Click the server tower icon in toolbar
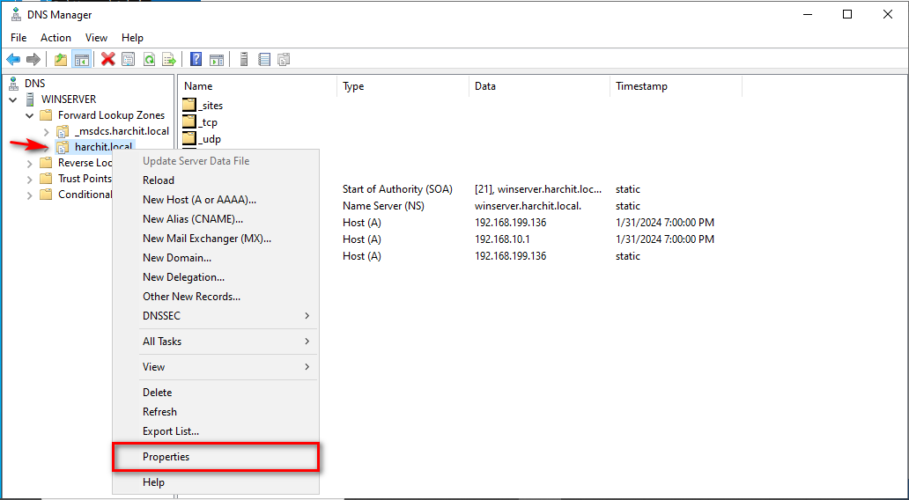Viewport: 909px width, 500px height. (243, 60)
